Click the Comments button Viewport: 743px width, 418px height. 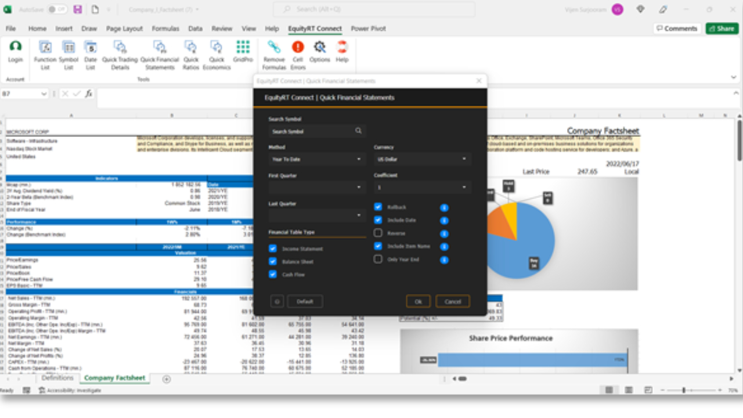pyautogui.click(x=676, y=28)
